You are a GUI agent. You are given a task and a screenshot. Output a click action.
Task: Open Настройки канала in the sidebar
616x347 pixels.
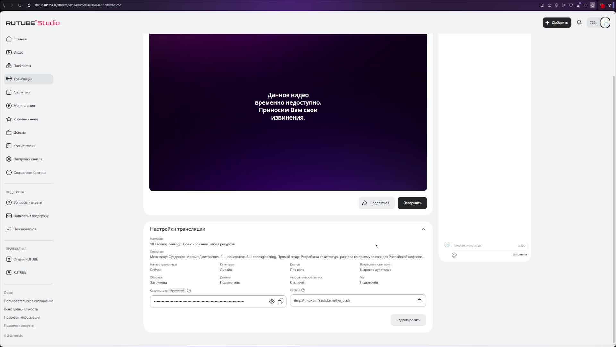point(28,159)
